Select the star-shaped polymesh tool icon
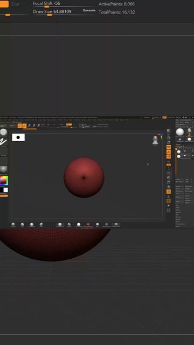 pos(180,140)
